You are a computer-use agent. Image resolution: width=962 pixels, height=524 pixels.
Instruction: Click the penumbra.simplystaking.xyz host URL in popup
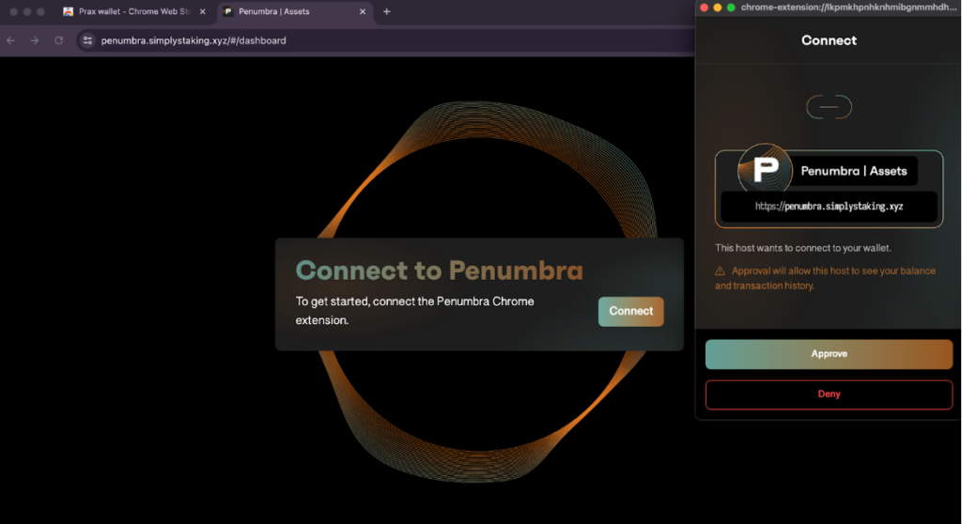(829, 207)
